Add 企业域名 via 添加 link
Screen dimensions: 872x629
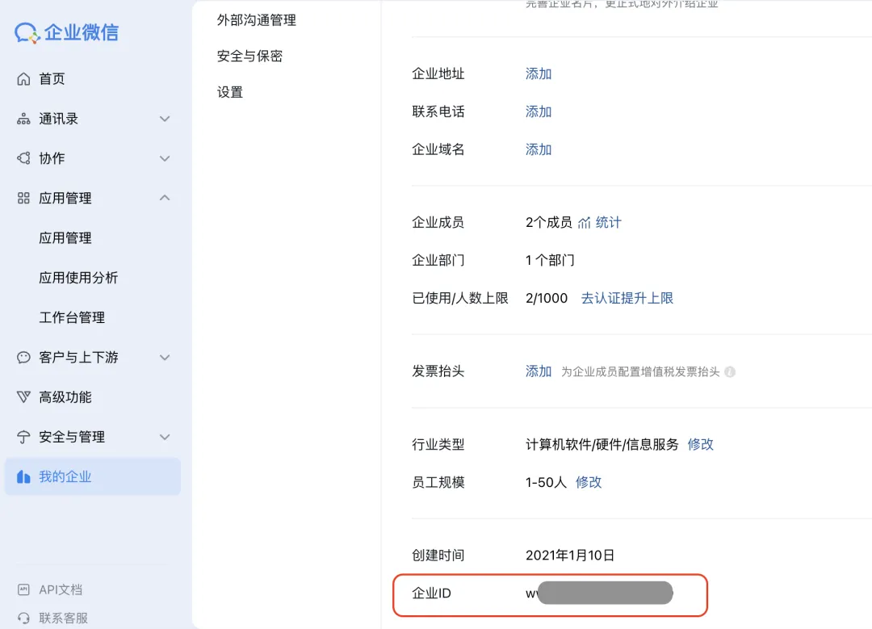(539, 149)
